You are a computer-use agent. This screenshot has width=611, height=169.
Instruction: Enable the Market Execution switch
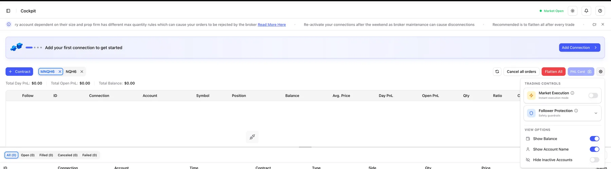pyautogui.click(x=593, y=96)
